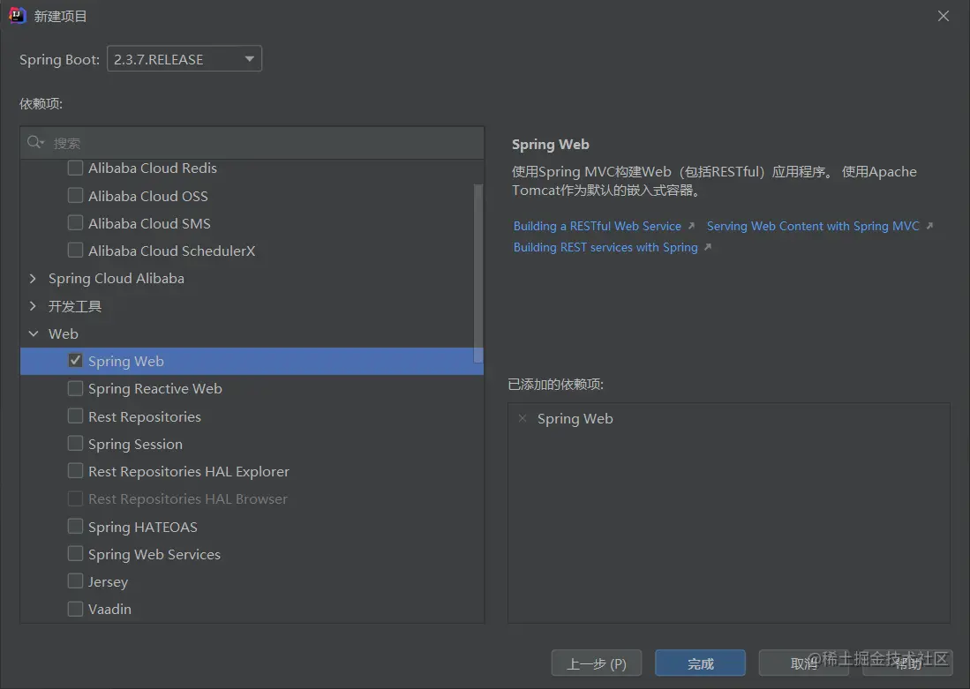This screenshot has width=970, height=689.
Task: Enable the Spring HATEOAS checkbox
Action: tap(75, 527)
